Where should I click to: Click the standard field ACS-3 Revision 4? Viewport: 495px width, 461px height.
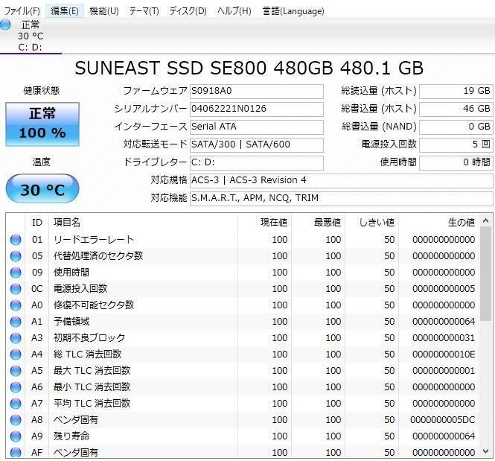pos(341,180)
